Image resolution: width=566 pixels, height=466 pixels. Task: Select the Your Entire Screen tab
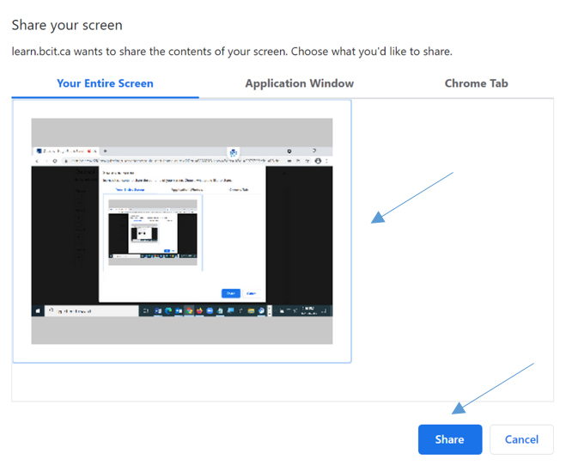[105, 83]
